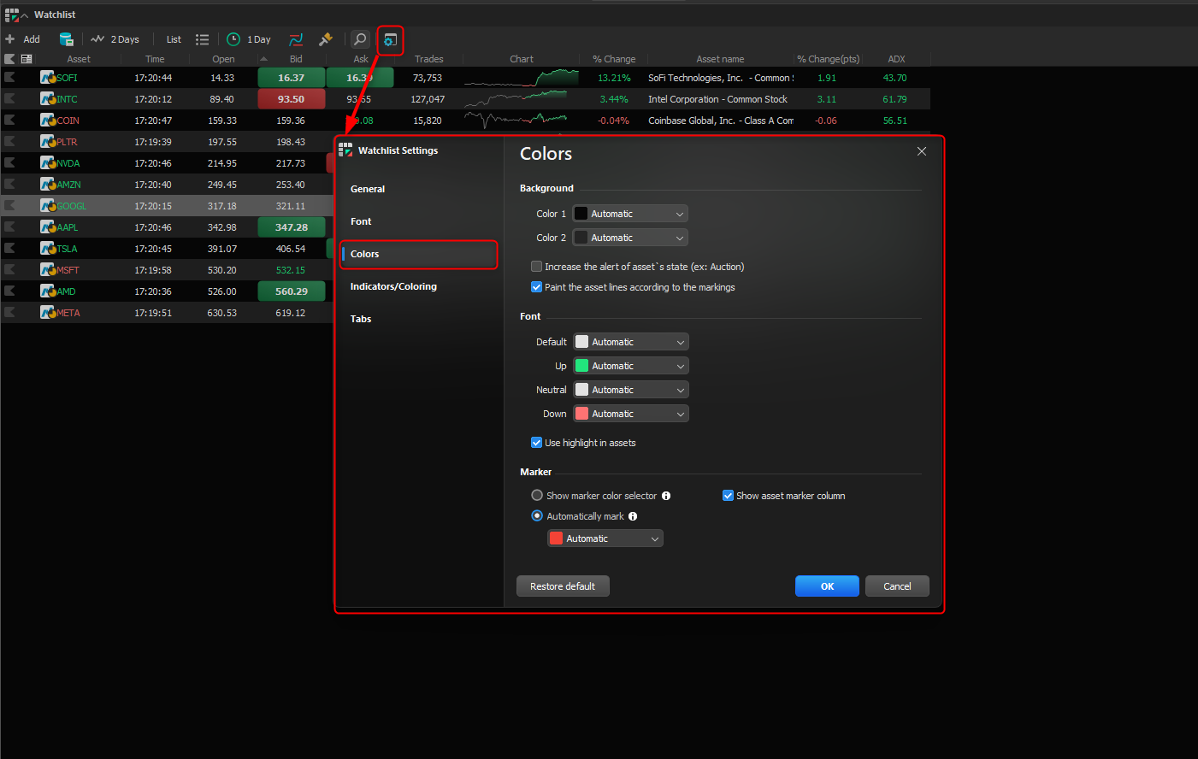Viewport: 1198px width, 759px height.
Task: Select Show marker color selector radio
Action: pos(537,496)
